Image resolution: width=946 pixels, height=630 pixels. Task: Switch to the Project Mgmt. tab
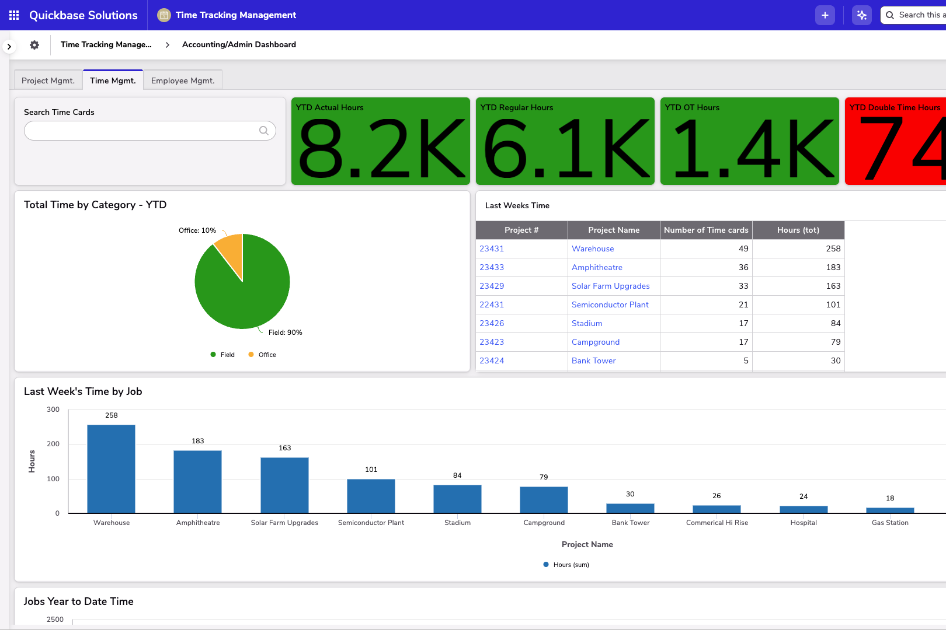(48, 80)
